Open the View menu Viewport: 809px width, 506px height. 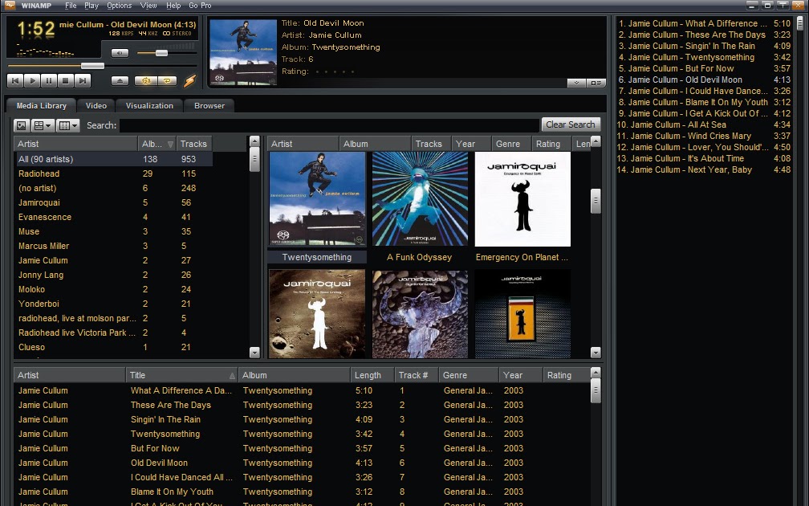coord(148,5)
